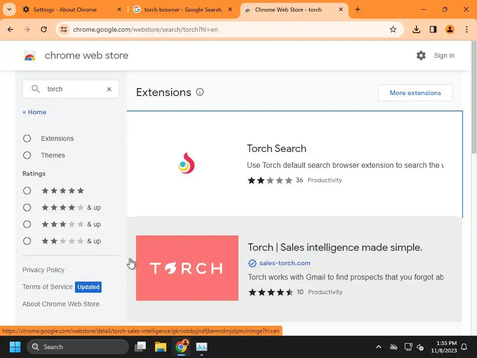Viewport: 477px width, 358px height.
Task: Open Chrome profile avatar
Action: click(450, 29)
